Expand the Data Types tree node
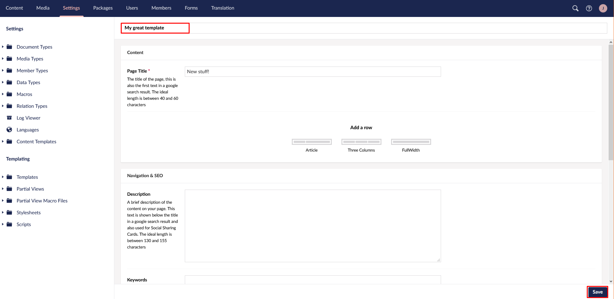614x299 pixels. pos(3,82)
